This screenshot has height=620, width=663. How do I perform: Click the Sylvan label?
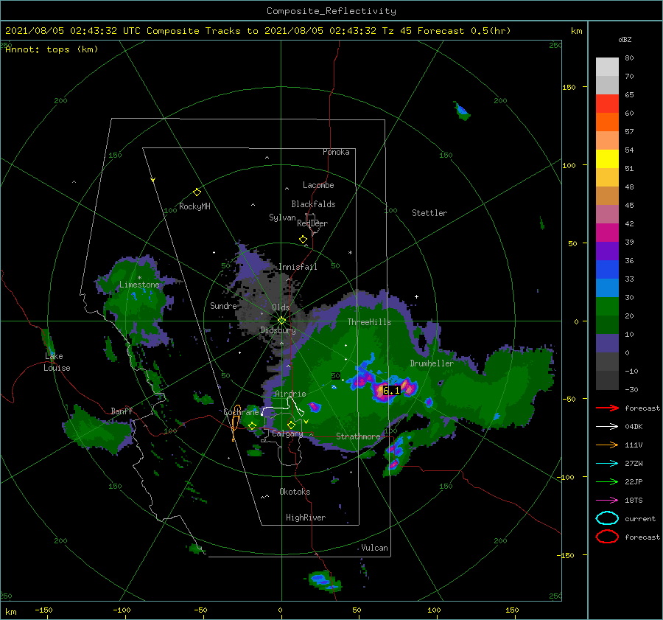282,217
